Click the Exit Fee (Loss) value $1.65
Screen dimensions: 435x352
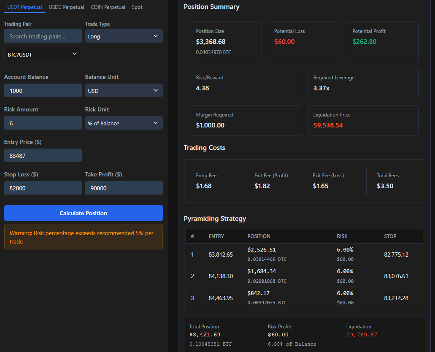321,186
